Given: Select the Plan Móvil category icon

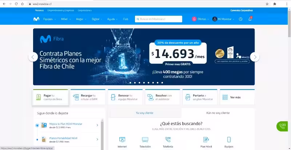Looking at the screenshot, I should pos(206,139).
